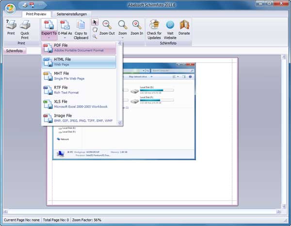Click the 'Print' ribbon group label
291x226 pixels.
21,43
